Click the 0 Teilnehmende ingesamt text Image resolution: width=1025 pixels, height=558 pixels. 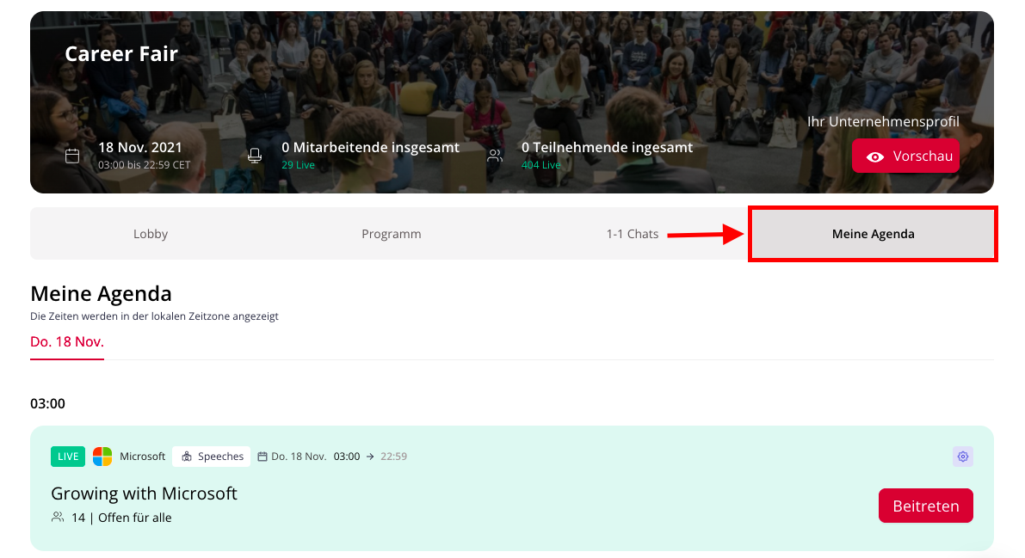[608, 147]
